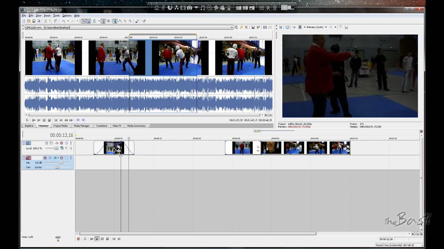Toggle Invert Phase on audio track

(50, 158)
